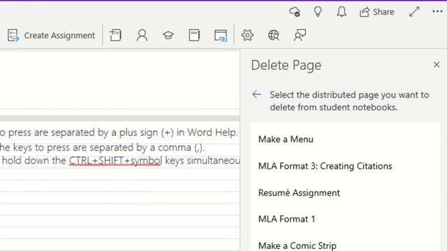Close the Delete Page pane
This screenshot has width=447, height=251.
point(437,65)
